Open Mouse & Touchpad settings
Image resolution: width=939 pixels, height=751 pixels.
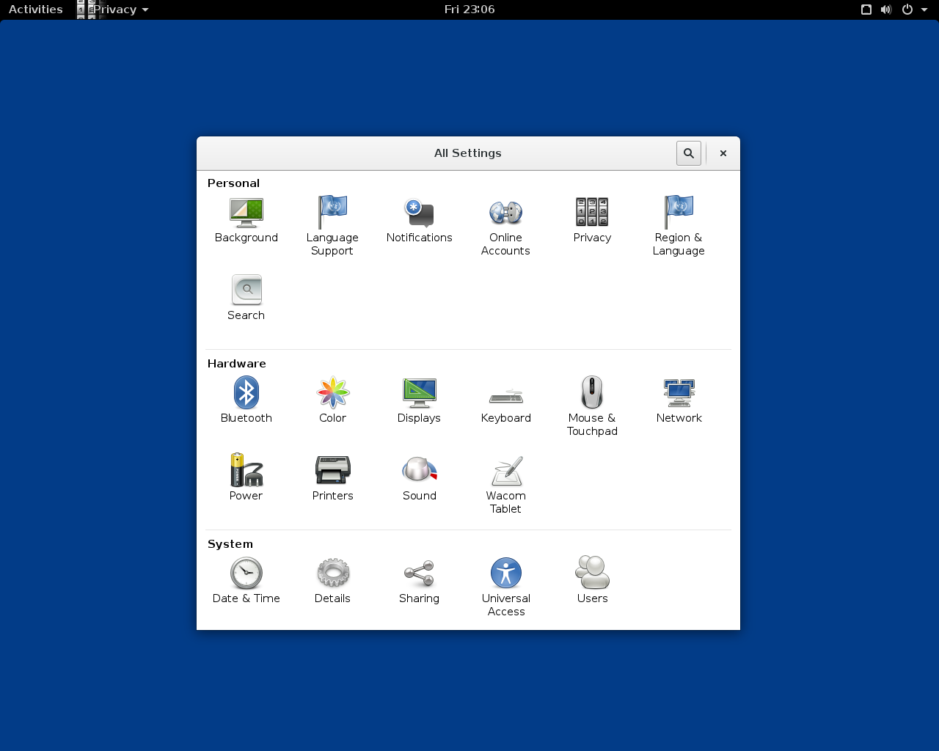[592, 406]
